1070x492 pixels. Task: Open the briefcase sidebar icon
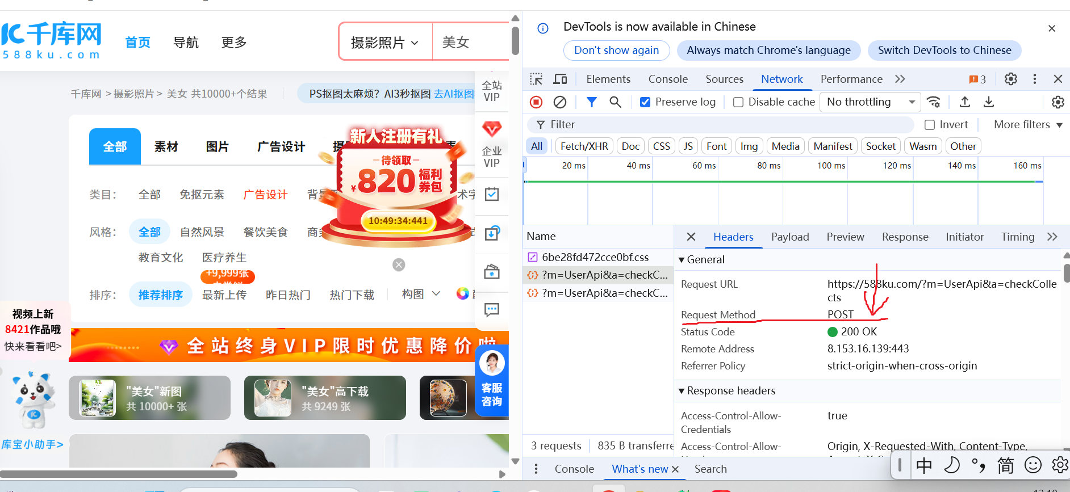[492, 272]
